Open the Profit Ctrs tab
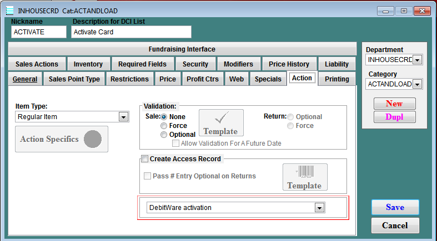437x241 pixels. (x=203, y=79)
